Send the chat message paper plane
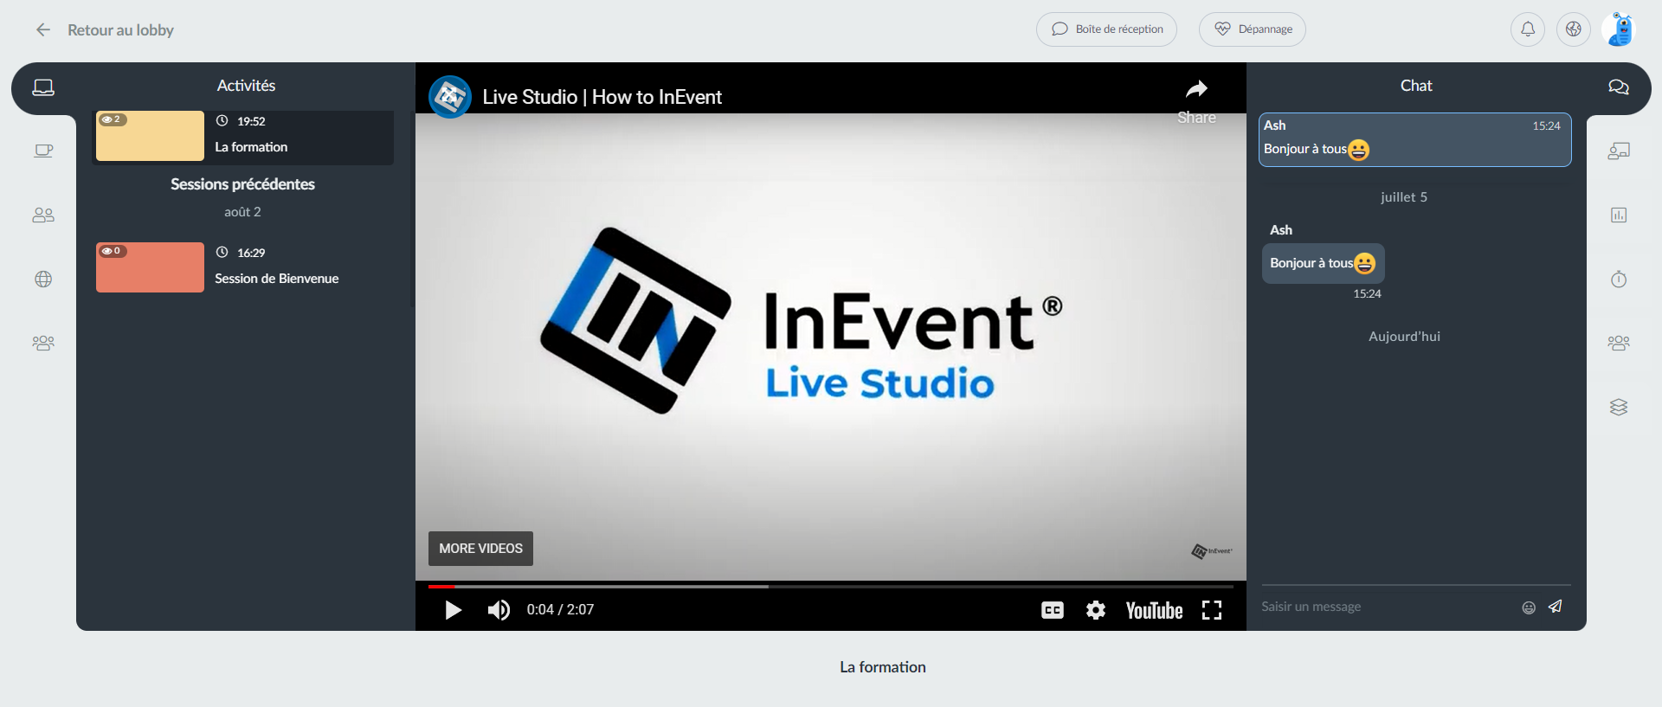The height and width of the screenshot is (707, 1662). [x=1556, y=607]
